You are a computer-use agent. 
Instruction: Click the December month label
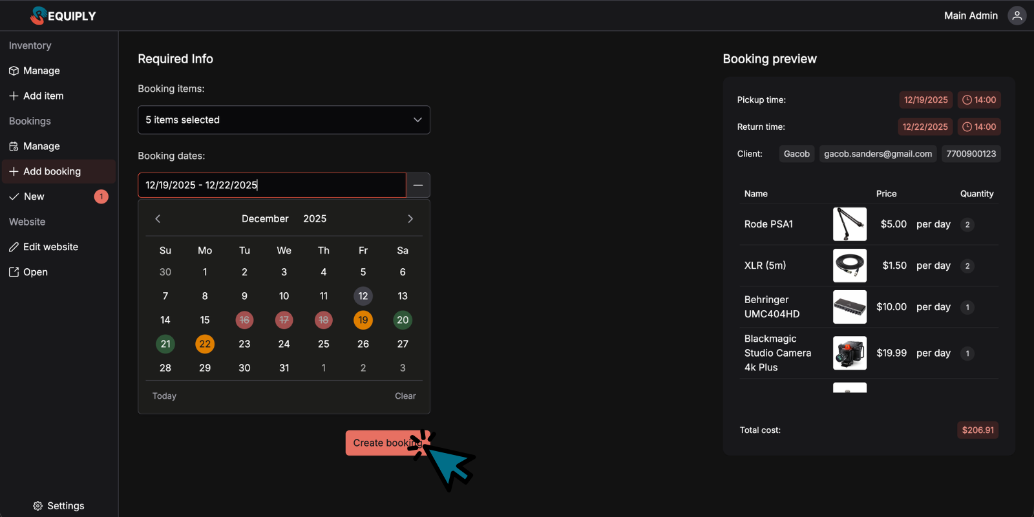(x=265, y=218)
